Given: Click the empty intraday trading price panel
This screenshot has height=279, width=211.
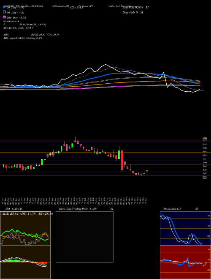Looking at the screenshot, I should point(84,237).
